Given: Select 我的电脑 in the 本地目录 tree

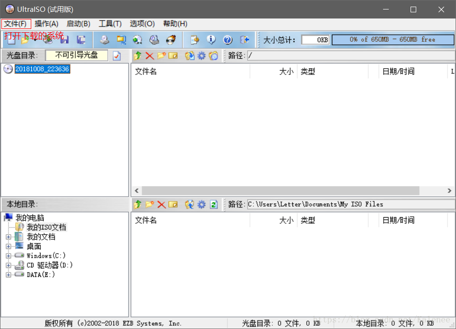Looking at the screenshot, I should click(30, 218).
